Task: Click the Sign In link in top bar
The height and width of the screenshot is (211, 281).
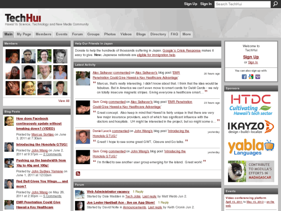Action: coord(206,4)
